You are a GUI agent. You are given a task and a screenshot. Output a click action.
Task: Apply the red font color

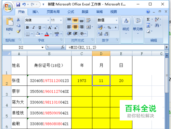point(47,34)
